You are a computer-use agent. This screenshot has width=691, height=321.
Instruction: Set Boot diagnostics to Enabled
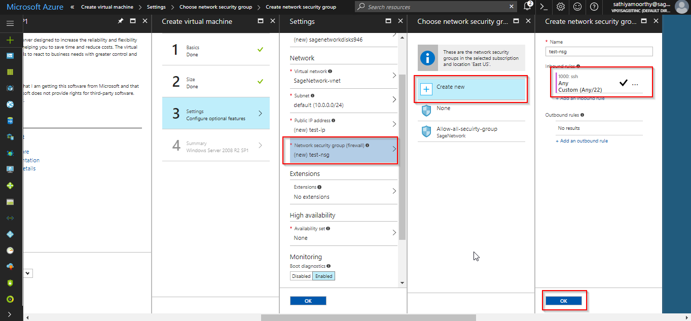pos(323,276)
